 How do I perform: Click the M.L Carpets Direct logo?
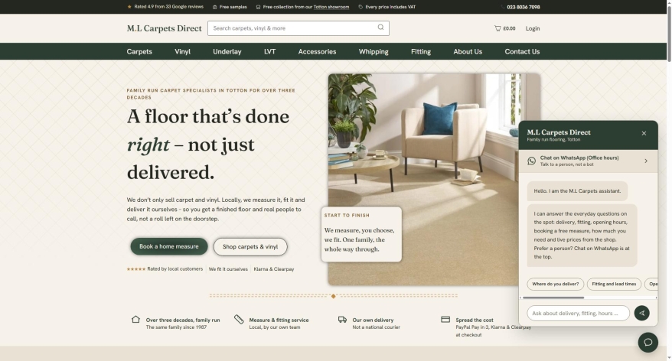coord(164,28)
